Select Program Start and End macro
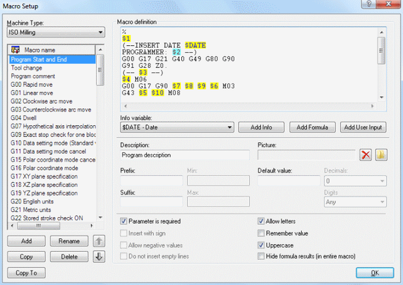This screenshot has width=403, height=285. (x=52, y=60)
